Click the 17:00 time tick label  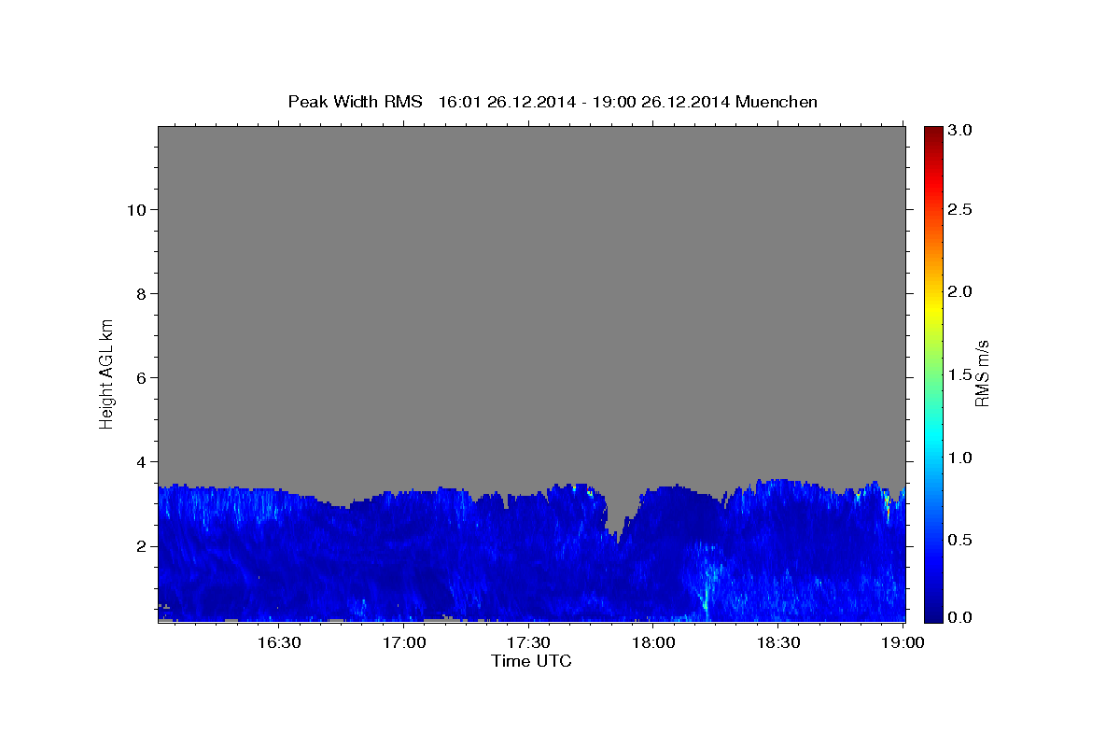click(404, 642)
